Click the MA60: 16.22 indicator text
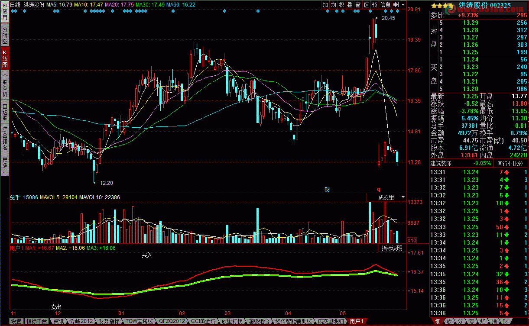529x326 pixels. [180, 4]
